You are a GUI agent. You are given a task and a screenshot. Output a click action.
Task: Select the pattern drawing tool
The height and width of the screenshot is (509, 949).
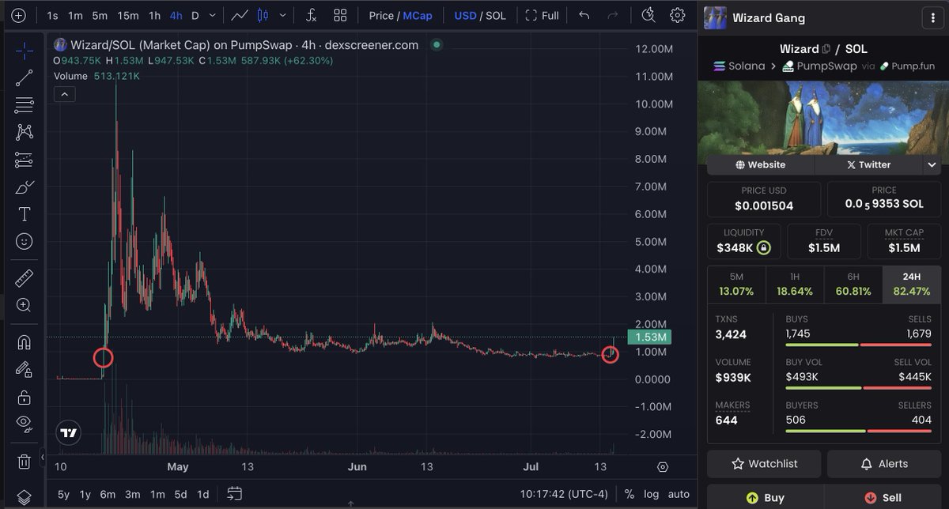(x=25, y=132)
